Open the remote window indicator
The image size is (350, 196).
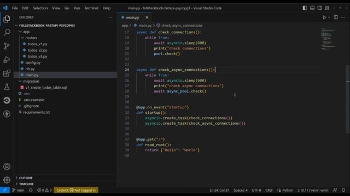[x=5, y=190]
